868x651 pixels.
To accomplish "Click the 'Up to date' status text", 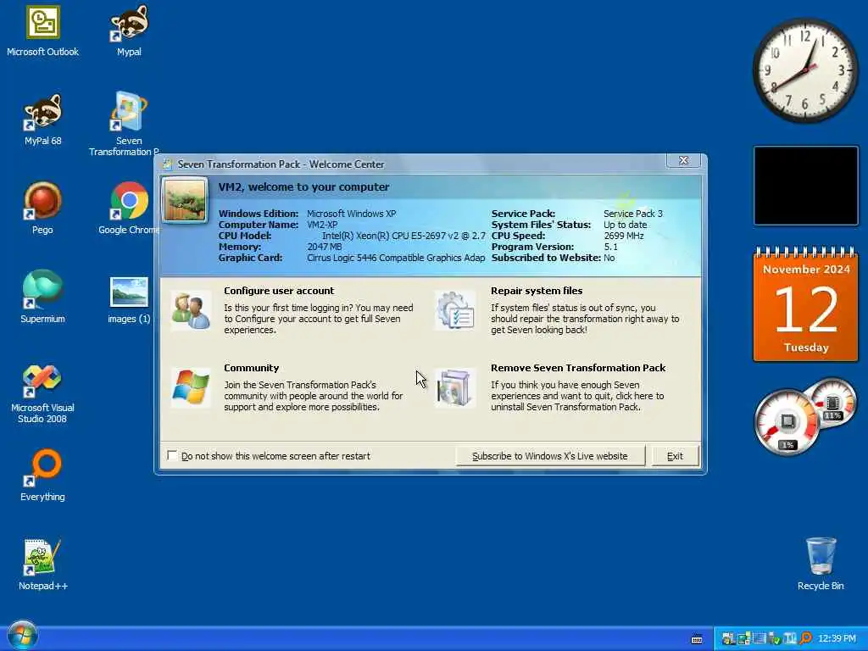I will pyautogui.click(x=625, y=225).
